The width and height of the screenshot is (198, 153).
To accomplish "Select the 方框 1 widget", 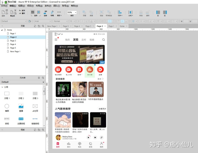I will click(x=7, y=95).
